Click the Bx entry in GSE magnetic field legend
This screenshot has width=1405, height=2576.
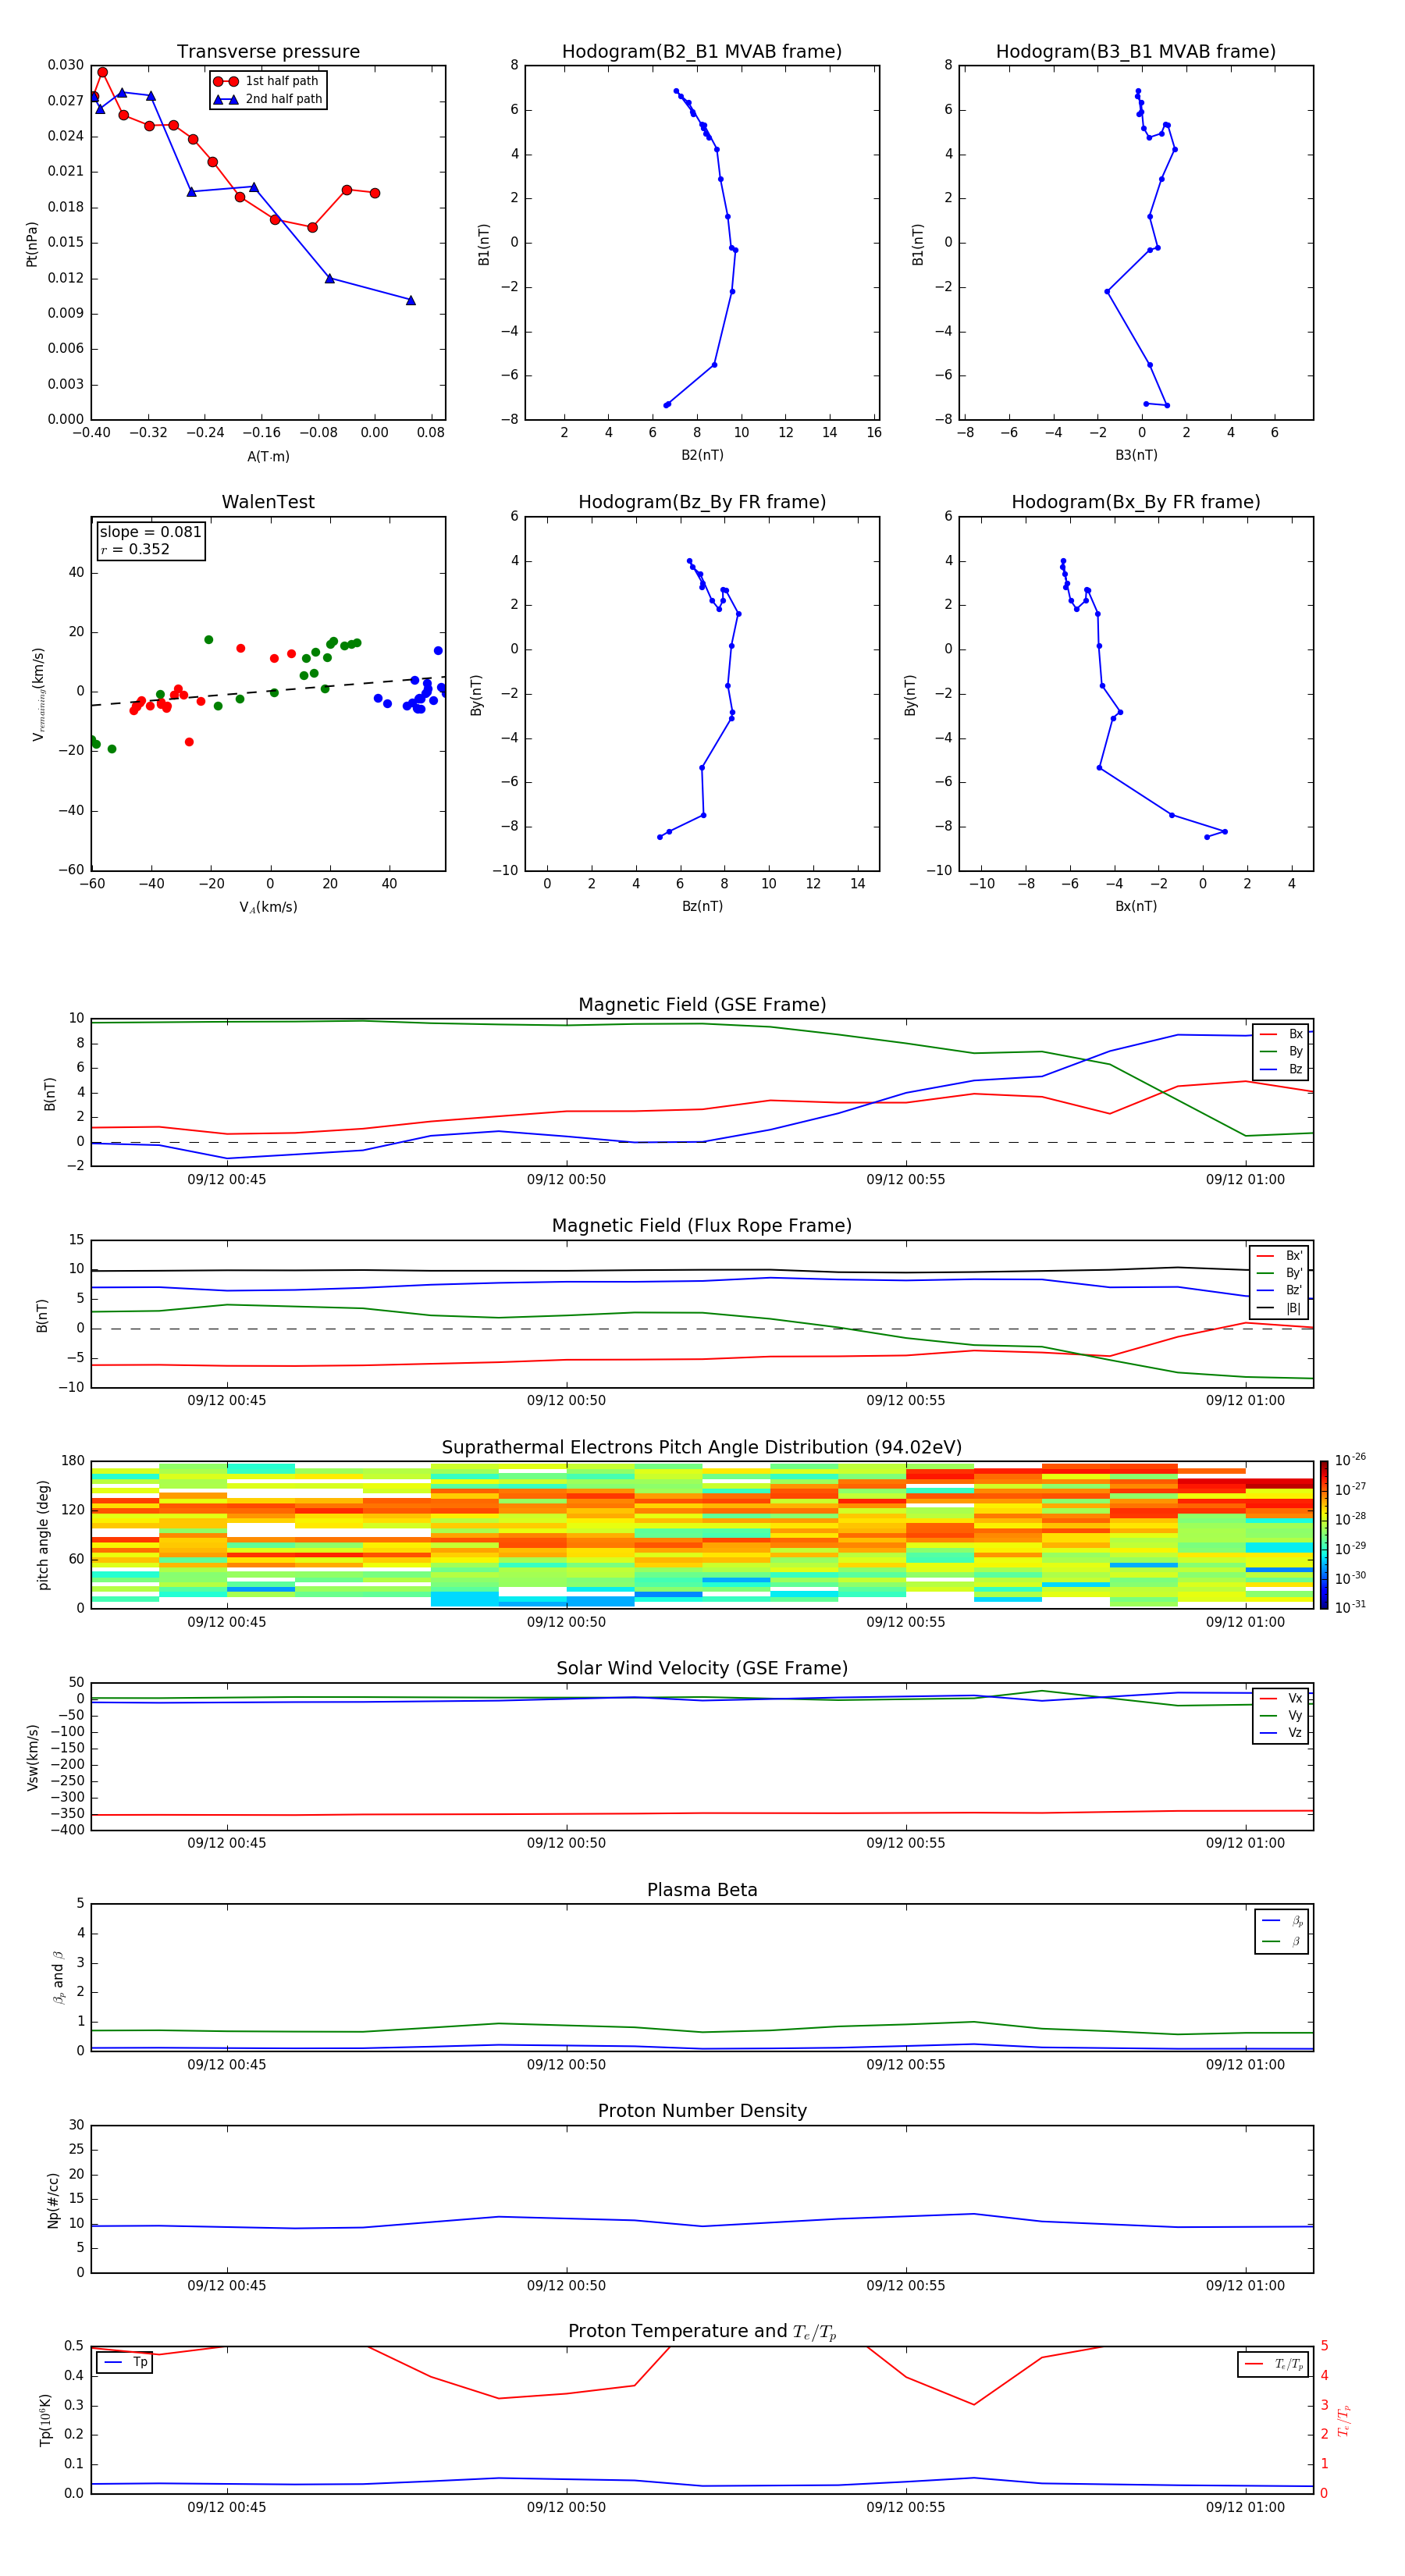1282,1034
